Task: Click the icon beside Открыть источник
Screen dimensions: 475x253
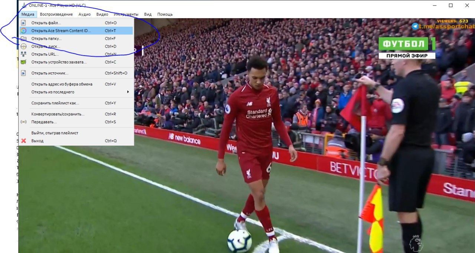Action: click(x=23, y=73)
